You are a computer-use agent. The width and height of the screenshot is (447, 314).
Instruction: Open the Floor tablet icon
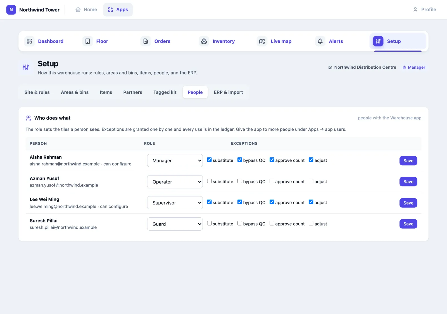click(87, 41)
